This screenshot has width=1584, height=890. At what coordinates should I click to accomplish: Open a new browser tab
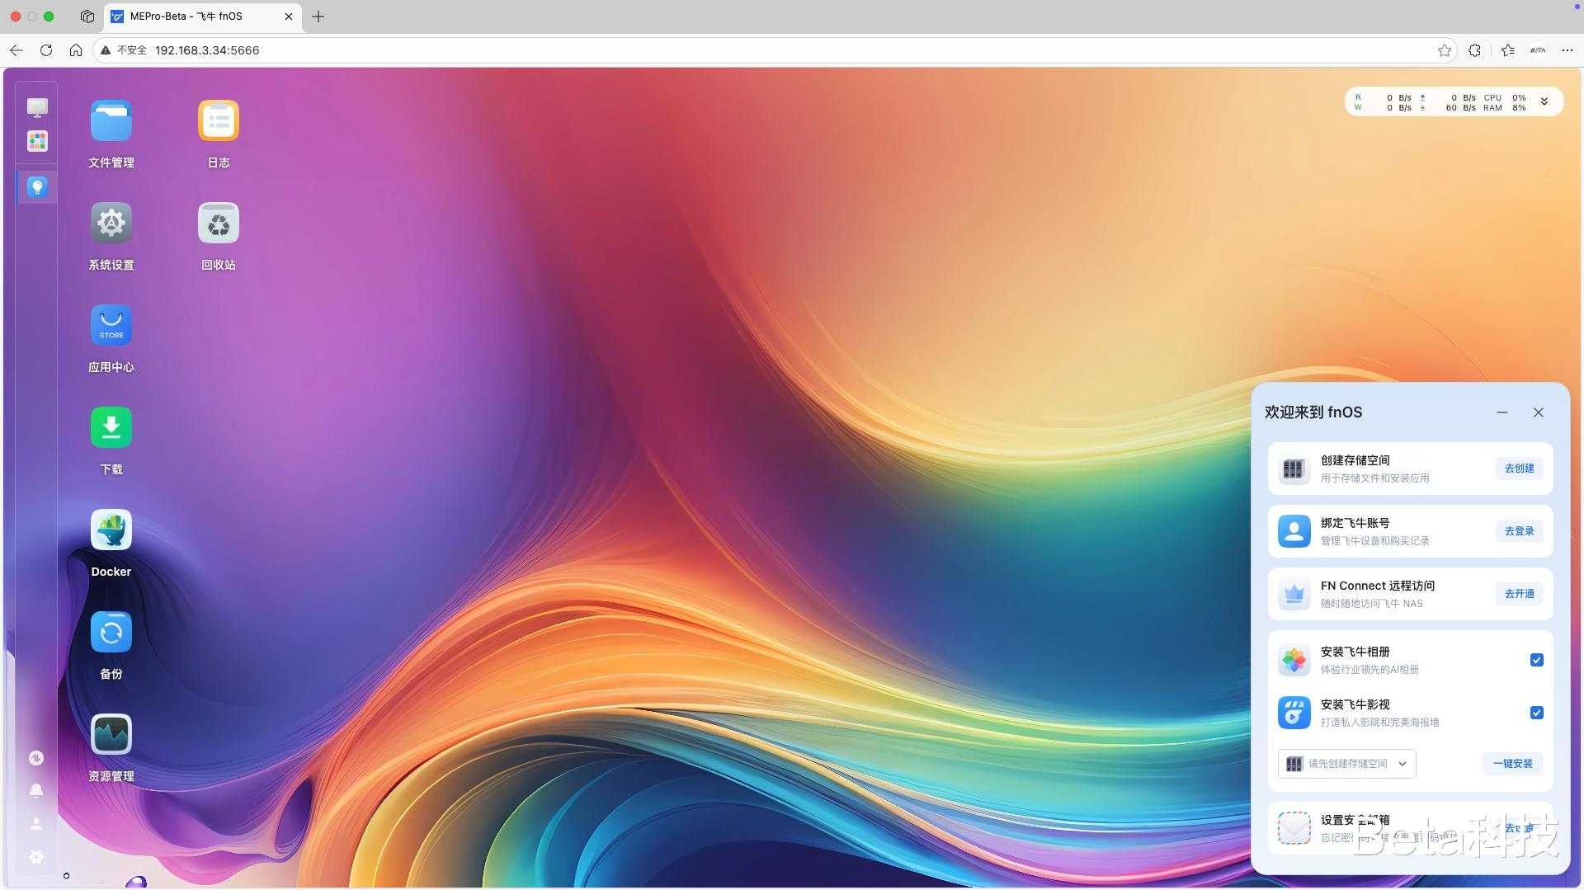coord(318,16)
